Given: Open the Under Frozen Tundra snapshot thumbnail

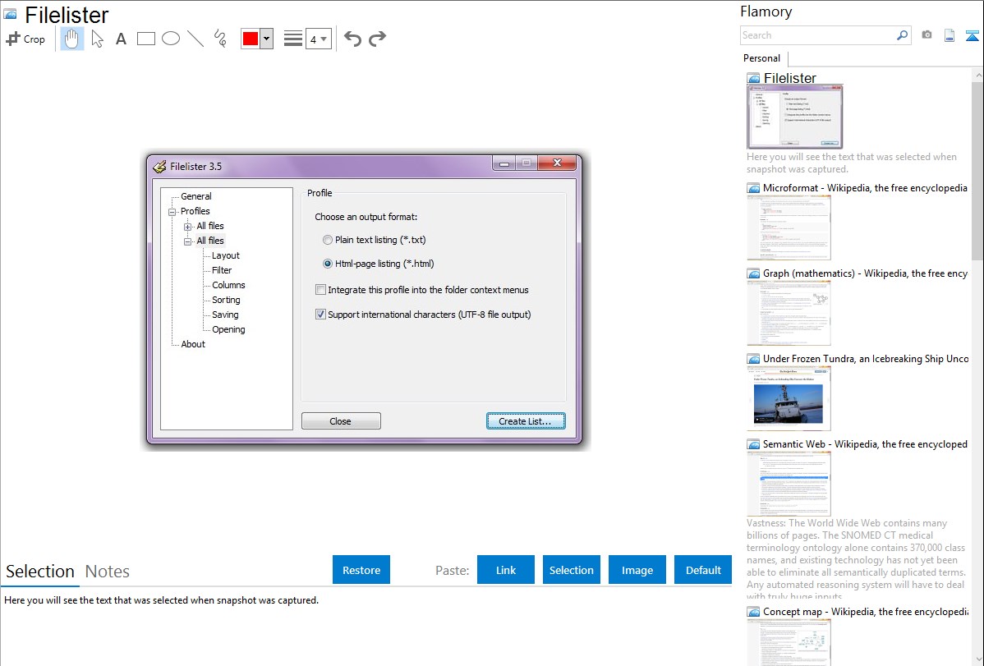Looking at the screenshot, I should coord(789,398).
